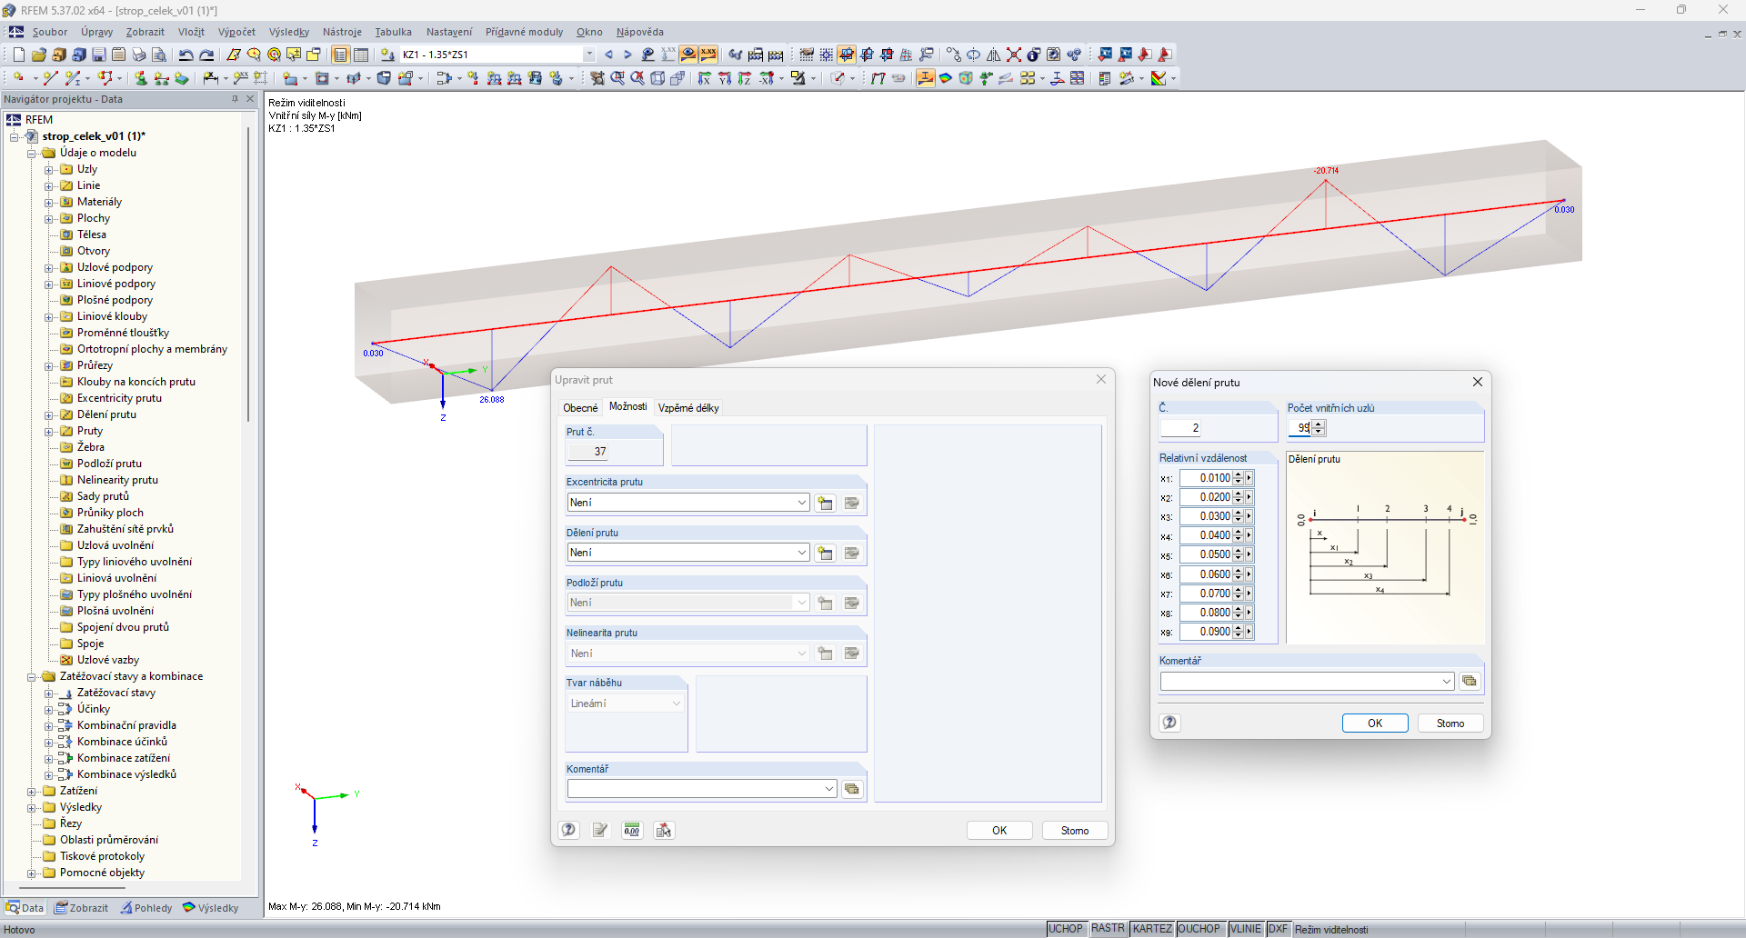Increase Počet vnitřních uzlů with the up stepper

(x=1320, y=424)
